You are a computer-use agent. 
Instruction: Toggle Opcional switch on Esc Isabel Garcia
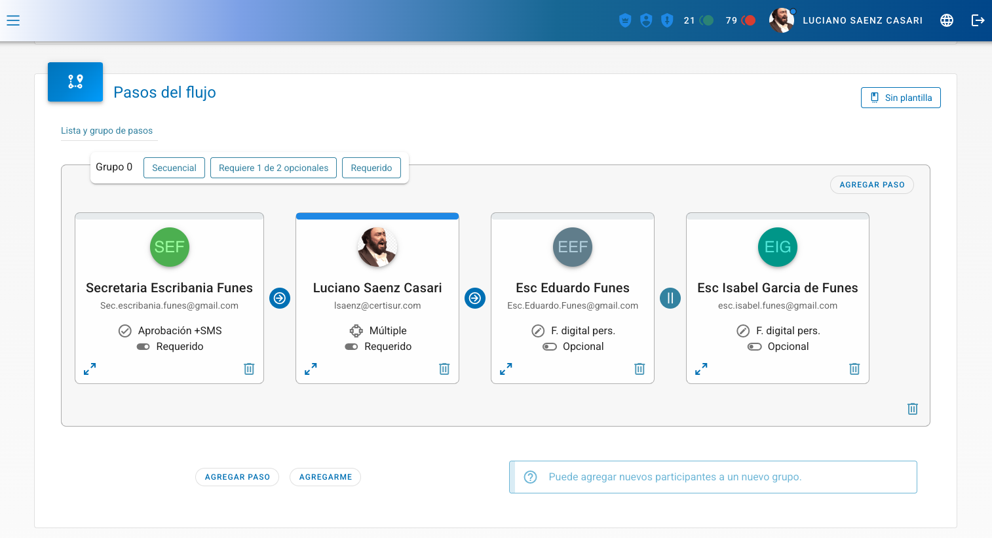[x=754, y=347]
